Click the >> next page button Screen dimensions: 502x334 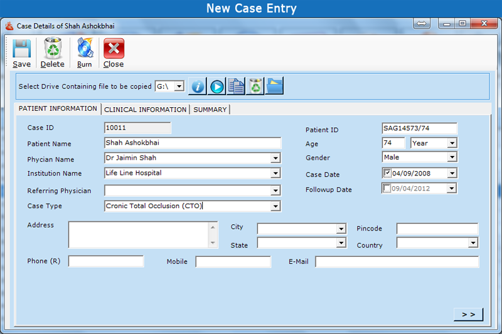468,315
